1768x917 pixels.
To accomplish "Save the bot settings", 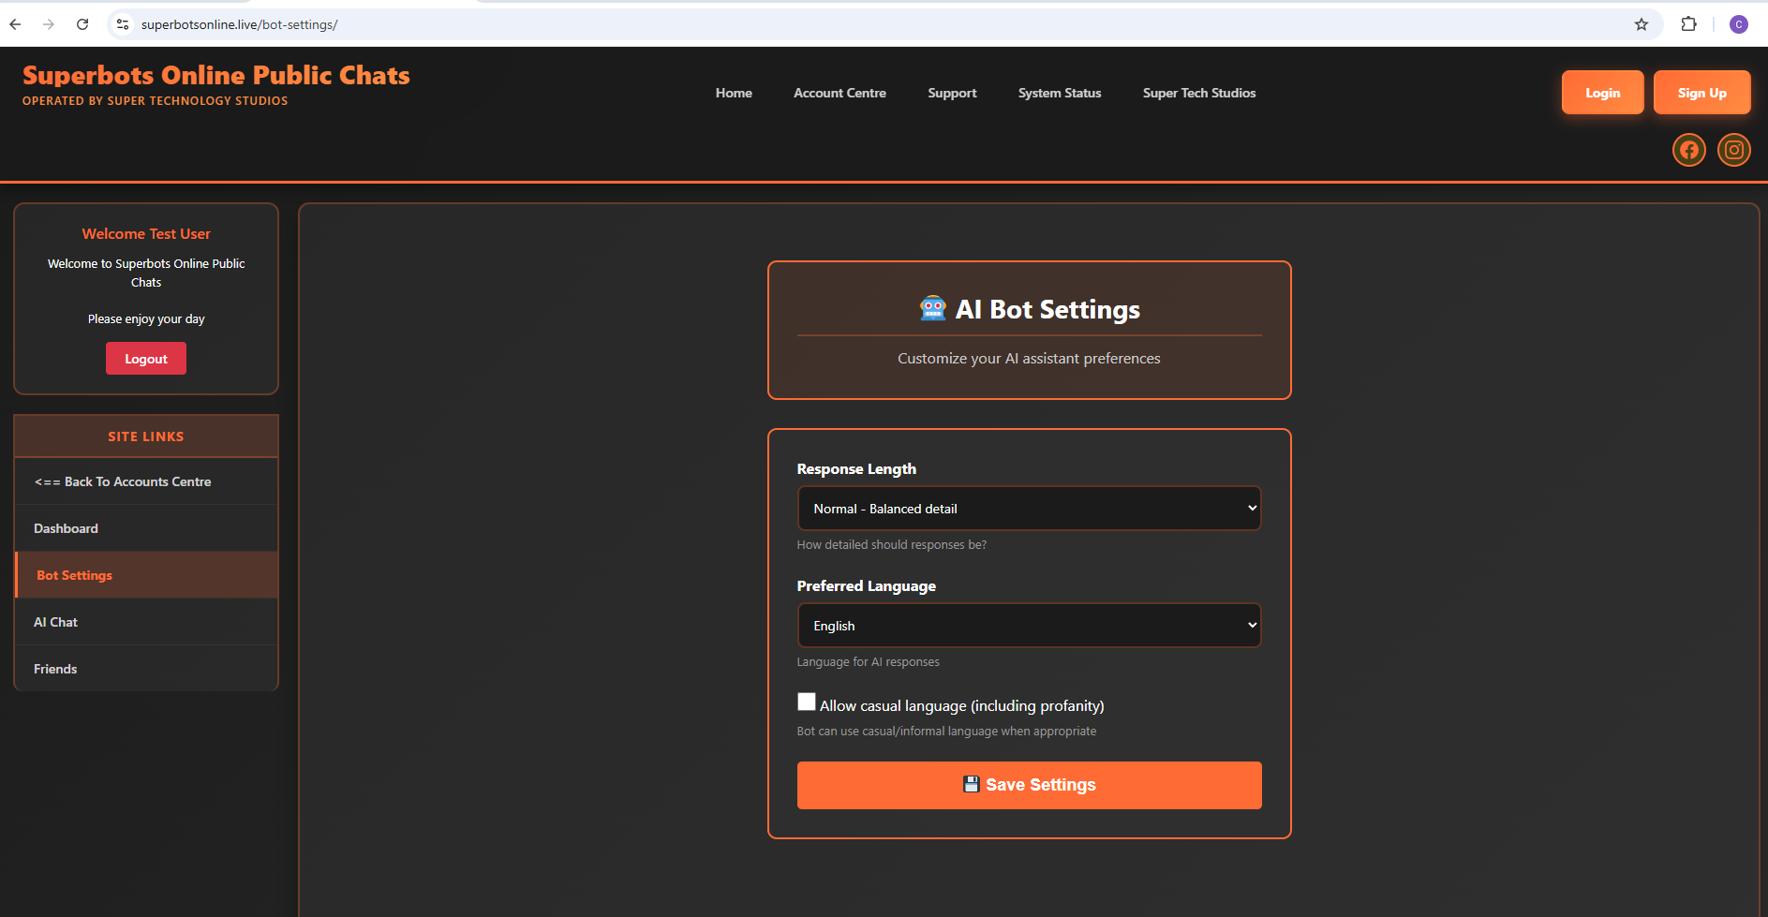I will [1029, 785].
